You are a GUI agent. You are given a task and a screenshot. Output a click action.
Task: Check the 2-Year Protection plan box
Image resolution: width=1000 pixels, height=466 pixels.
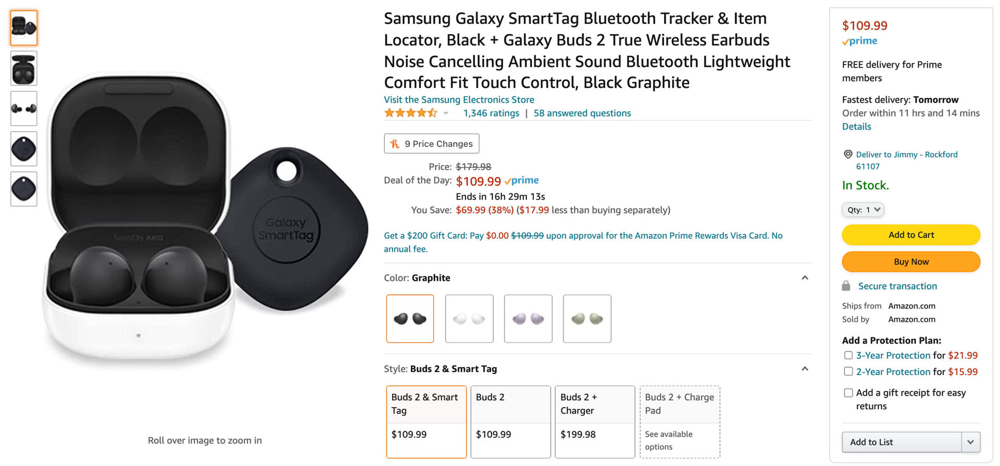pos(848,371)
